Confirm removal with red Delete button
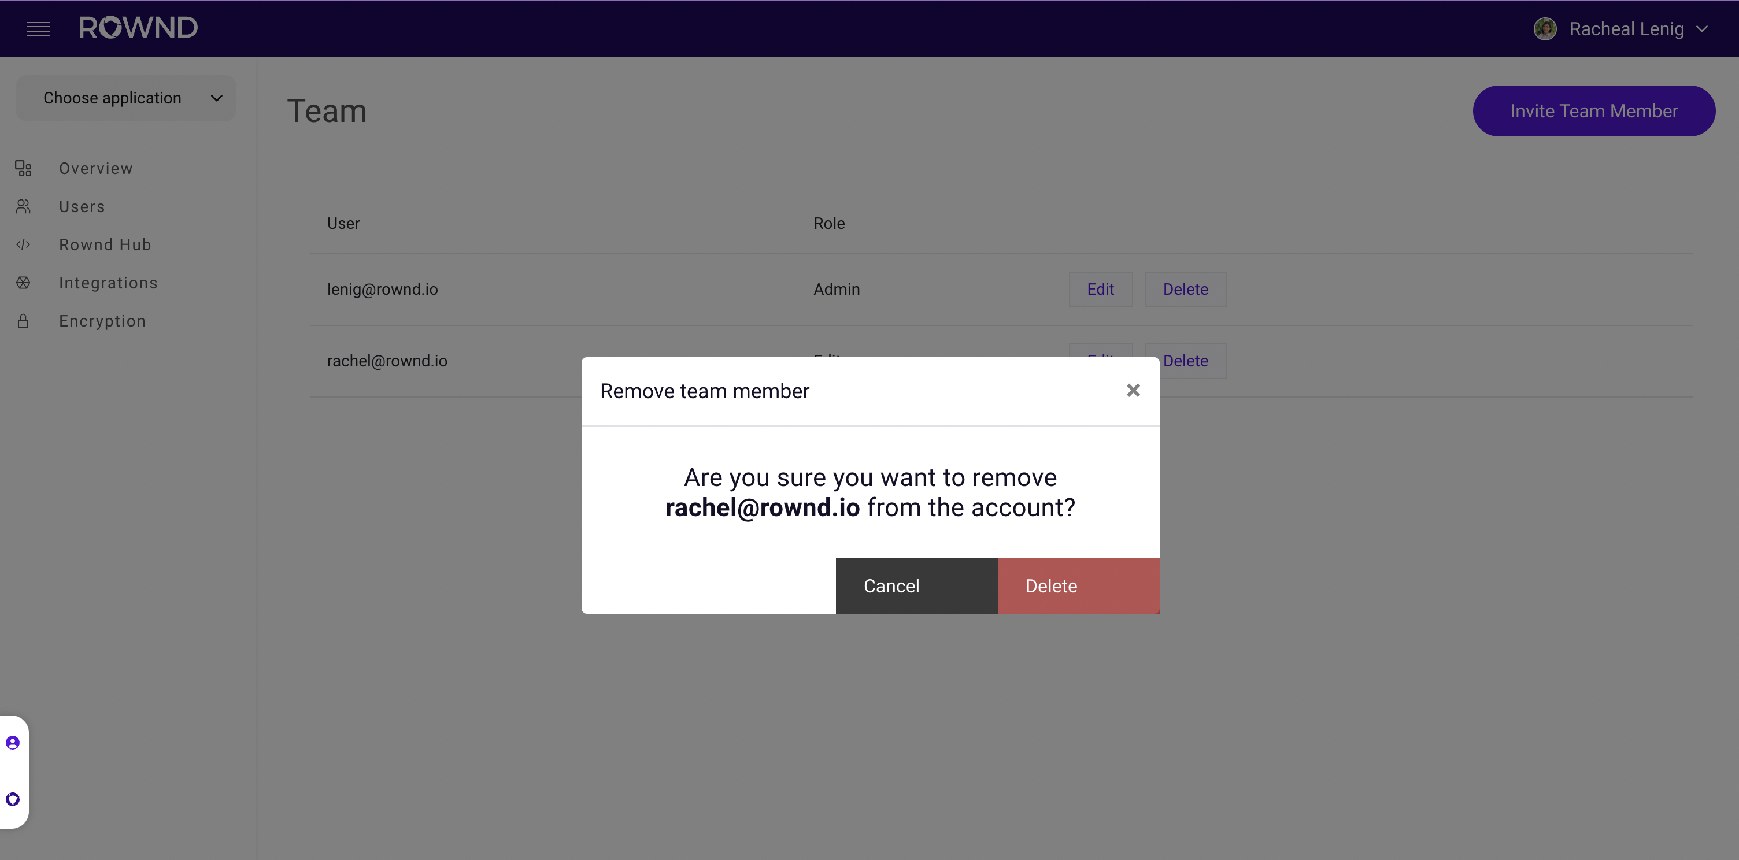Image resolution: width=1739 pixels, height=860 pixels. [1078, 585]
